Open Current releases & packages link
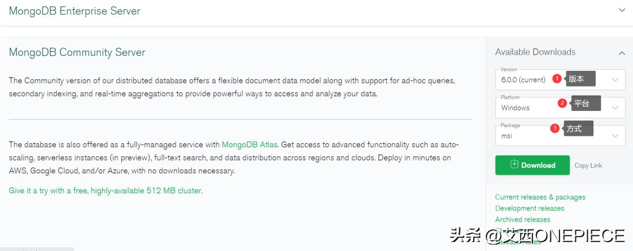The height and width of the screenshot is (251, 633). tap(540, 197)
